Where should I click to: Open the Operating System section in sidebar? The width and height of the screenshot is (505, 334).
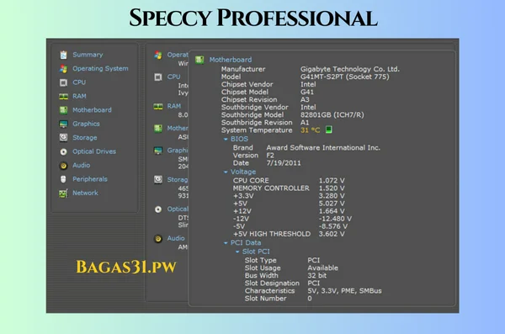100,69
